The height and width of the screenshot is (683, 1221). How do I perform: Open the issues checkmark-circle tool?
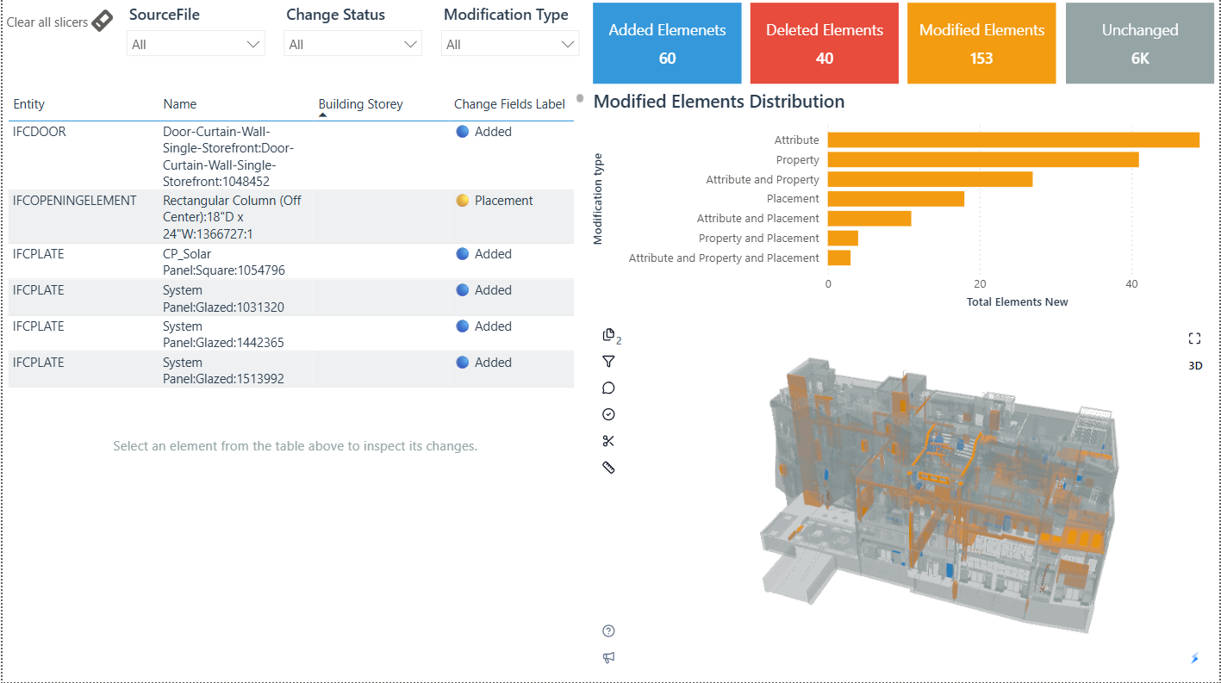(x=608, y=414)
